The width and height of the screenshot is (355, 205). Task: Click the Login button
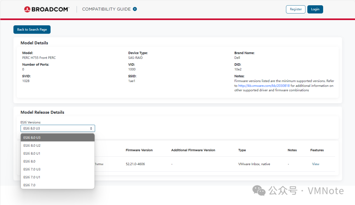(315, 9)
